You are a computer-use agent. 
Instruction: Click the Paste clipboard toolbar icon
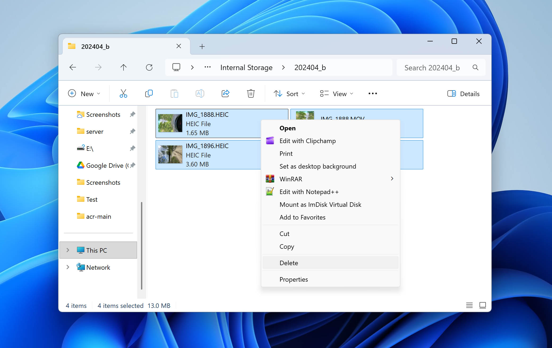[174, 93]
